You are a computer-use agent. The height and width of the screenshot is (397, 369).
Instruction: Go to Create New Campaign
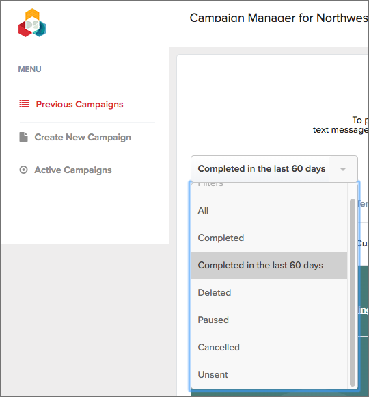pyautogui.click(x=83, y=137)
